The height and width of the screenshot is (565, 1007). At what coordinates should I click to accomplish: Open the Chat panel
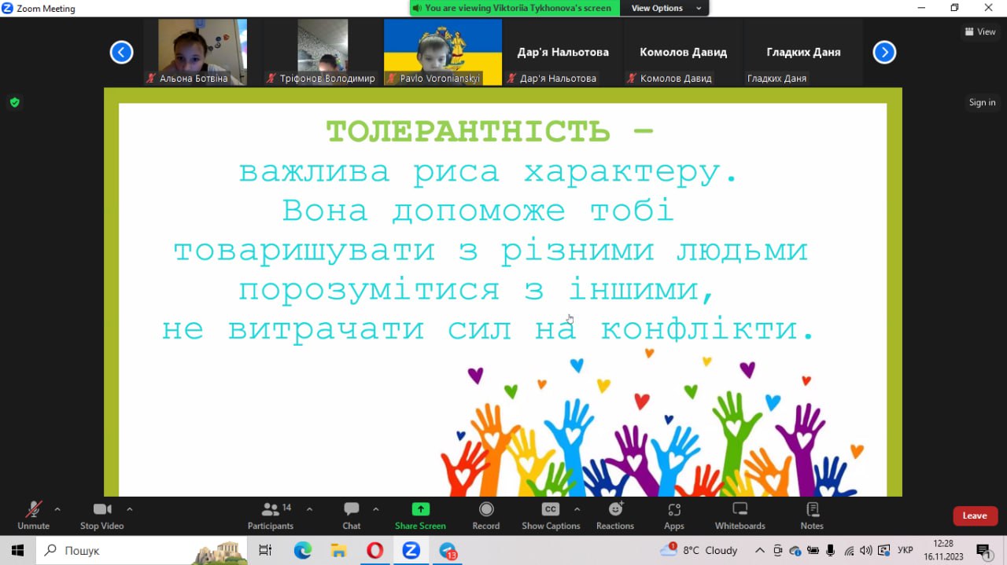pyautogui.click(x=352, y=515)
